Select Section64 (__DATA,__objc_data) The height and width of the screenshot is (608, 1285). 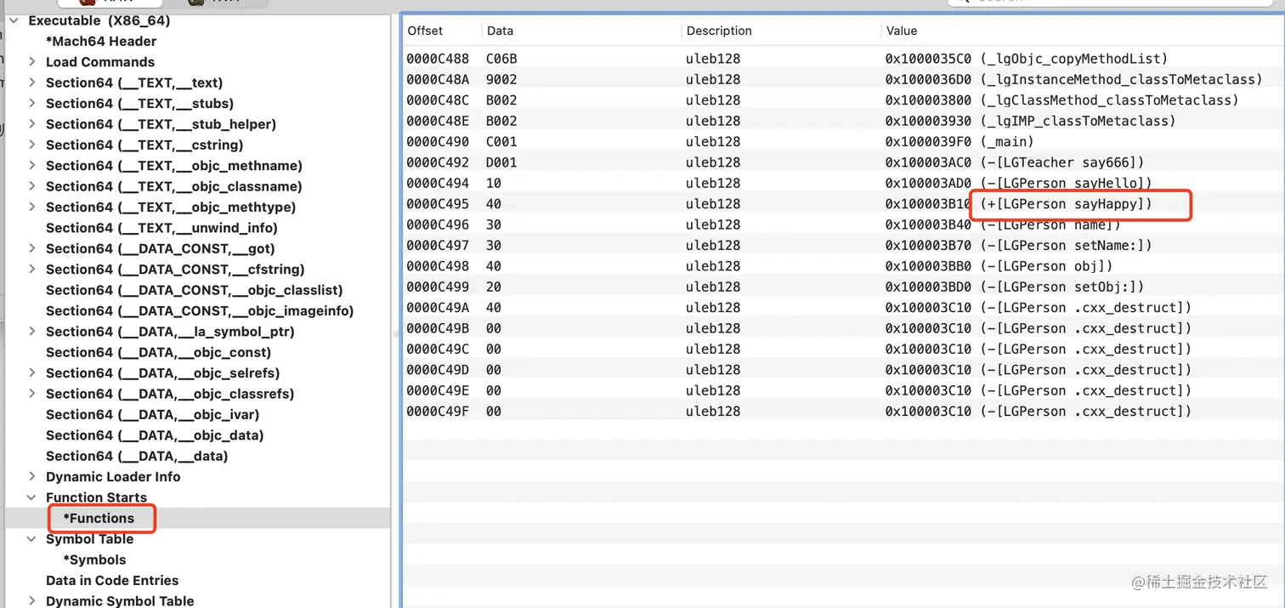click(155, 435)
